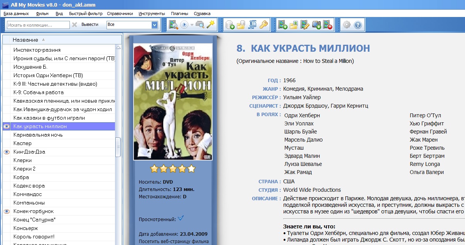
Task: Open the 'Фильм' menu
Action: [42, 14]
